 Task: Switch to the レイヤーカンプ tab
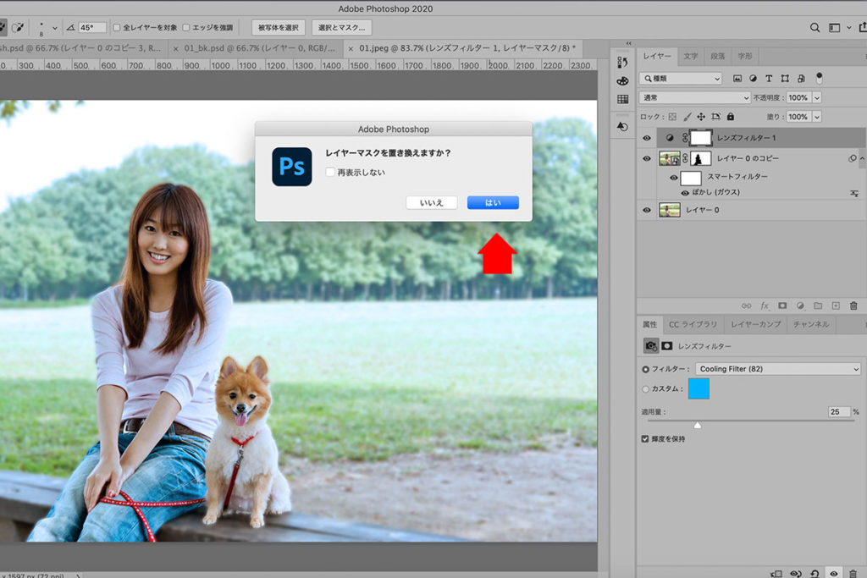point(756,324)
